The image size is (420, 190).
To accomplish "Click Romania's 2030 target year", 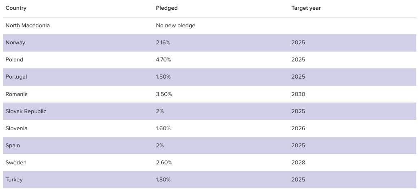I will [x=298, y=94].
